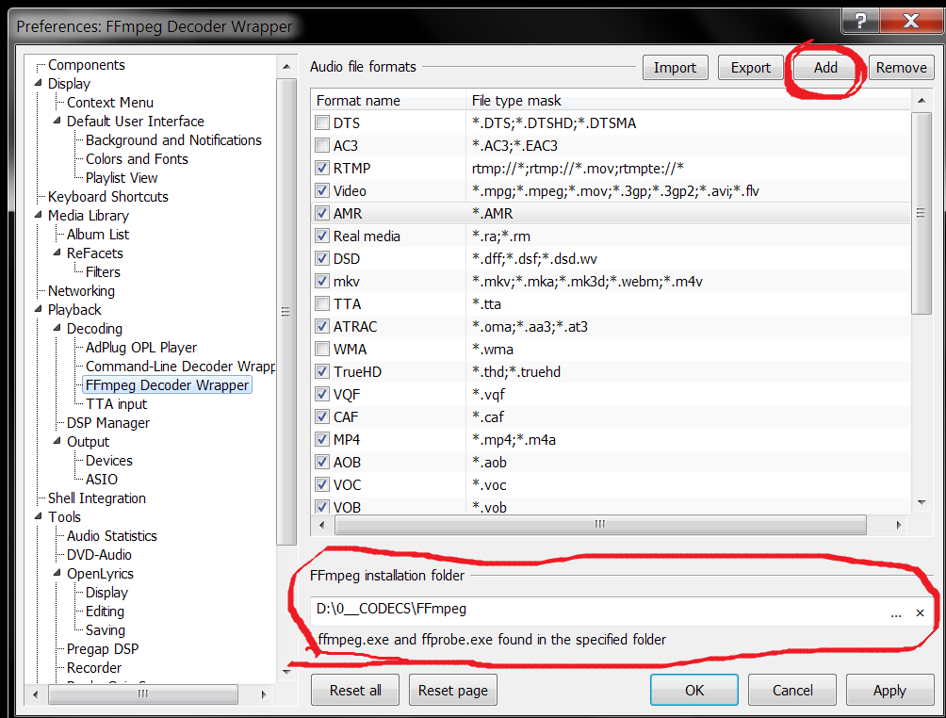The width and height of the screenshot is (946, 718).
Task: Collapse the Decoding tree node
Action: (56, 329)
